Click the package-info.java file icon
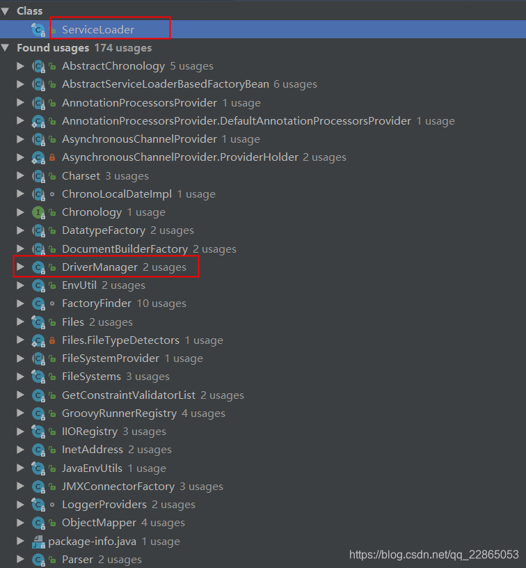The height and width of the screenshot is (568, 526). tap(38, 542)
